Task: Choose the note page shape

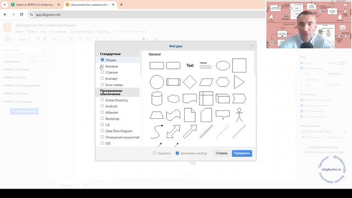Action: click(190, 115)
